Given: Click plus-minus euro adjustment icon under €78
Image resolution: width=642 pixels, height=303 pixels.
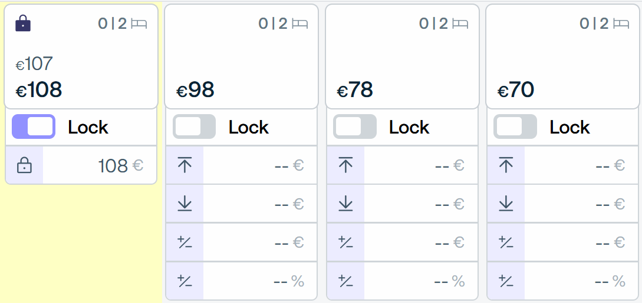Looking at the screenshot, I should (345, 242).
